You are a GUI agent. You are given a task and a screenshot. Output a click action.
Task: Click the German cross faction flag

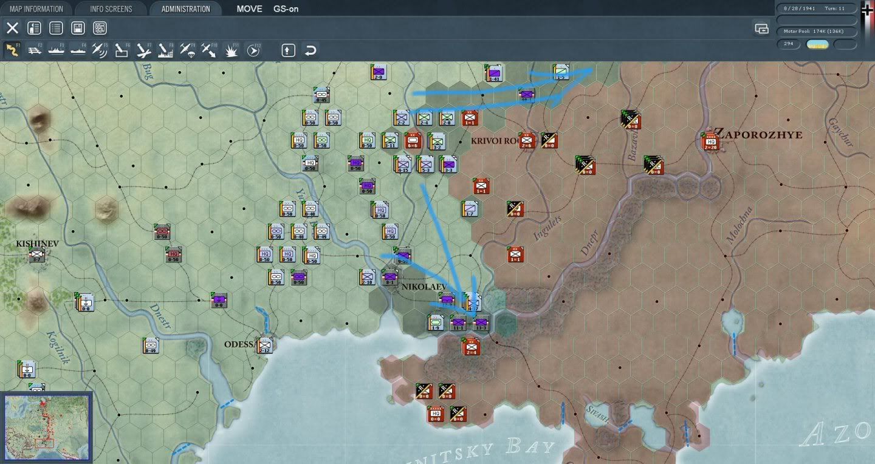(x=867, y=11)
